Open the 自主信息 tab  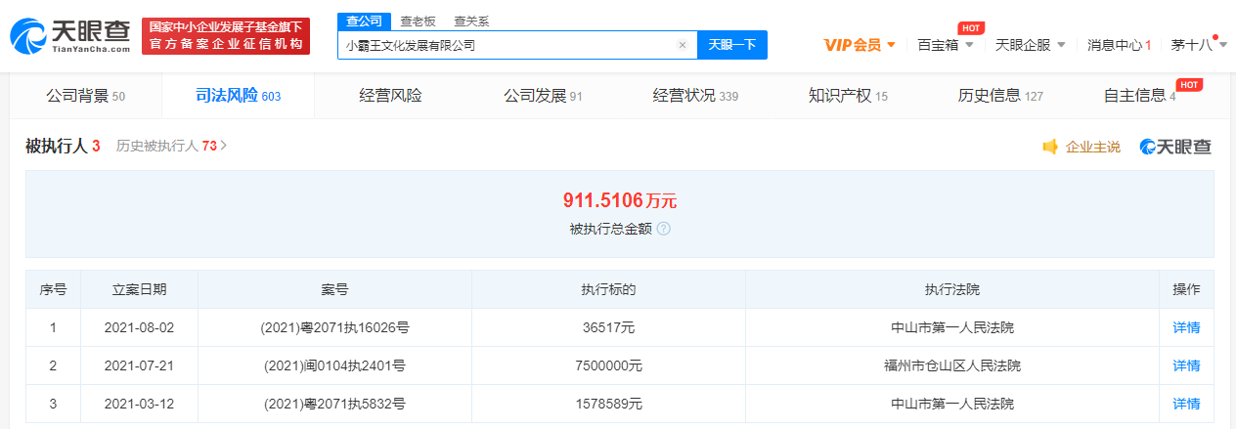coord(1140,96)
